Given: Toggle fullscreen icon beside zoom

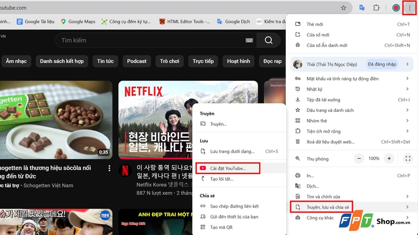Looking at the screenshot, I should [408, 159].
